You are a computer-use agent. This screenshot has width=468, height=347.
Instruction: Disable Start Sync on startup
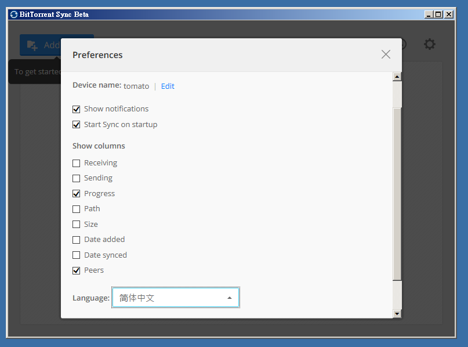click(76, 125)
